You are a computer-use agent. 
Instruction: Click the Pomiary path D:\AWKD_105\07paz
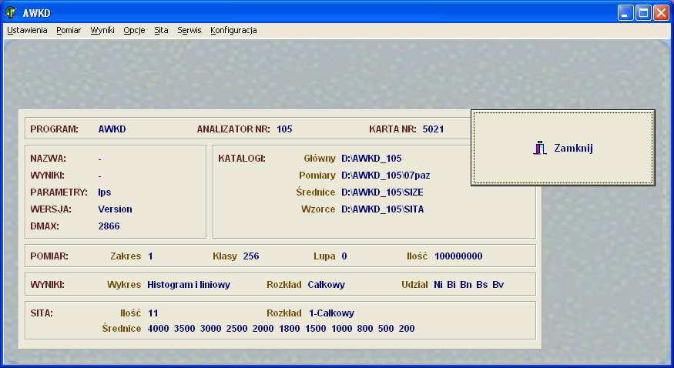[x=386, y=176]
